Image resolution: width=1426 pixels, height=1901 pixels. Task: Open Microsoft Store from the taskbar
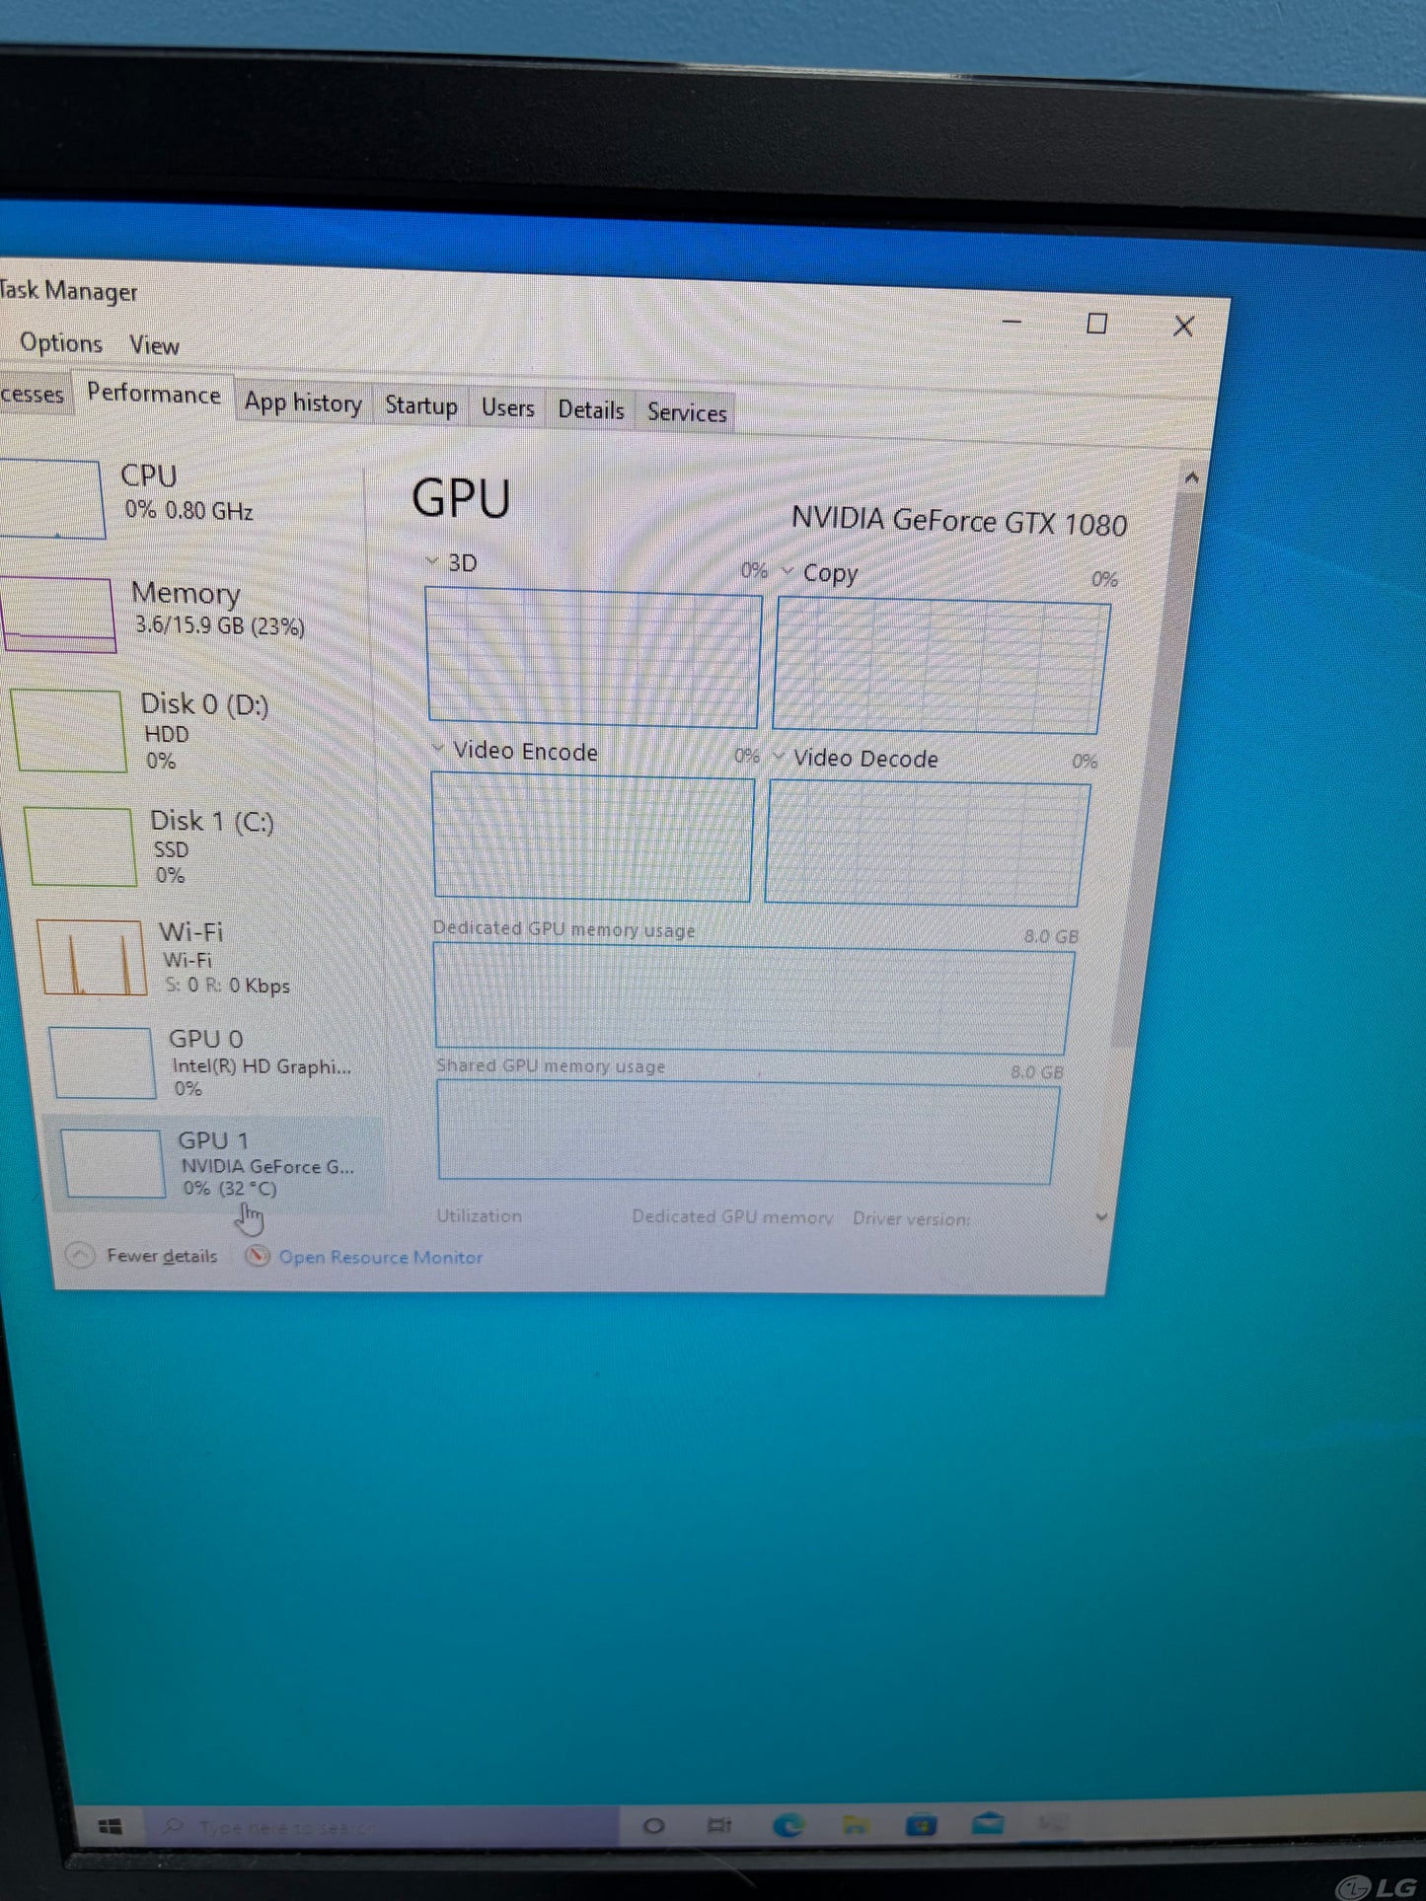click(x=922, y=1825)
